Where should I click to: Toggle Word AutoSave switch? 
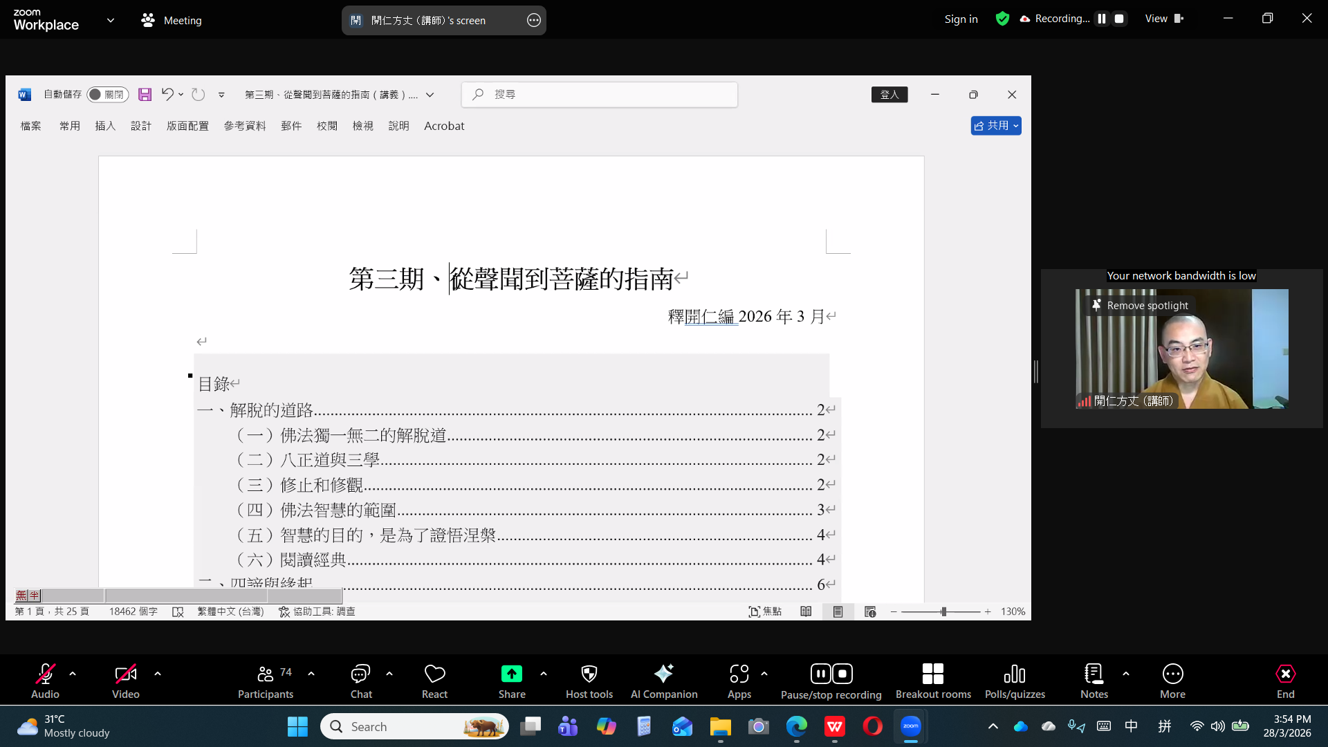click(107, 95)
